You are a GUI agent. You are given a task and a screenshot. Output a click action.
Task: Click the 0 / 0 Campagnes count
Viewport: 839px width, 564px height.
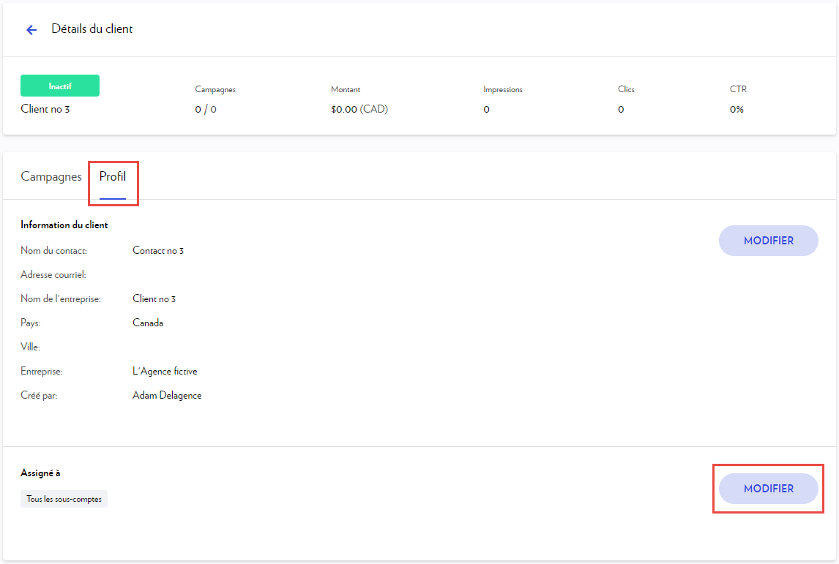tap(206, 110)
